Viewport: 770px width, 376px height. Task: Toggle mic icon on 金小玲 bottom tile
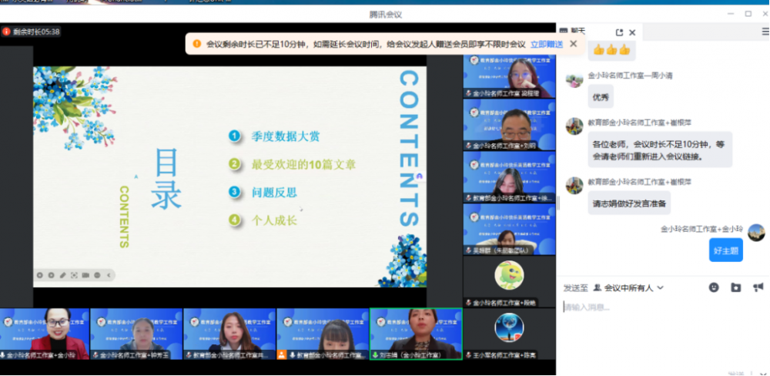tap(3, 355)
